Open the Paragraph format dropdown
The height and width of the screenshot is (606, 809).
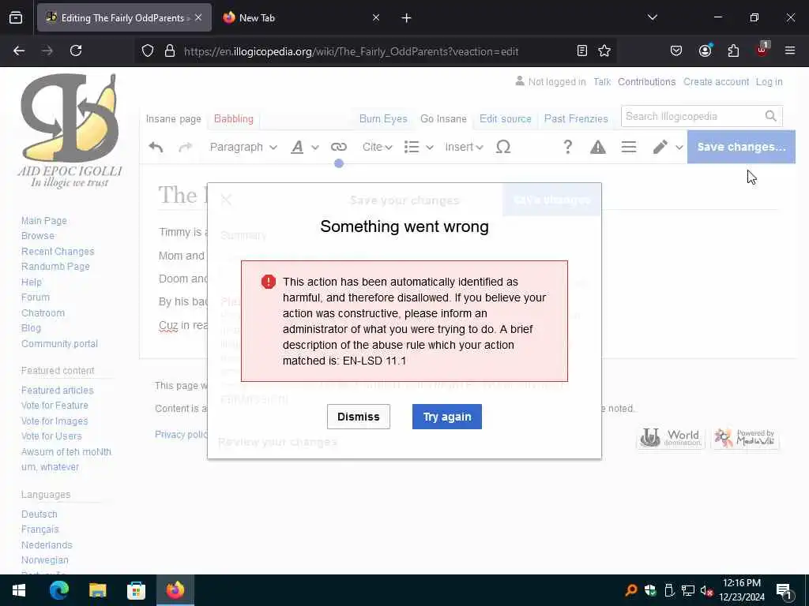[243, 148]
